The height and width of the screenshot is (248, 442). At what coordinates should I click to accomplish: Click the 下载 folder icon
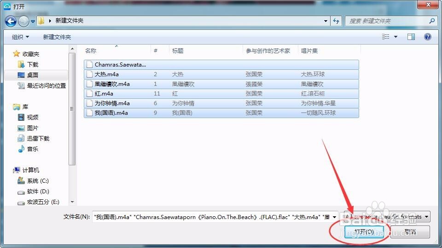pos(21,64)
